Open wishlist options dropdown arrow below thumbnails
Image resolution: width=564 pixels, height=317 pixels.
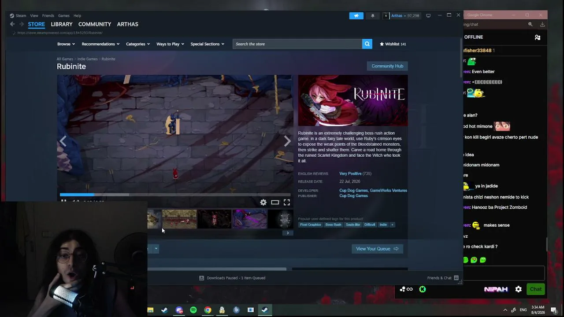tap(156, 249)
